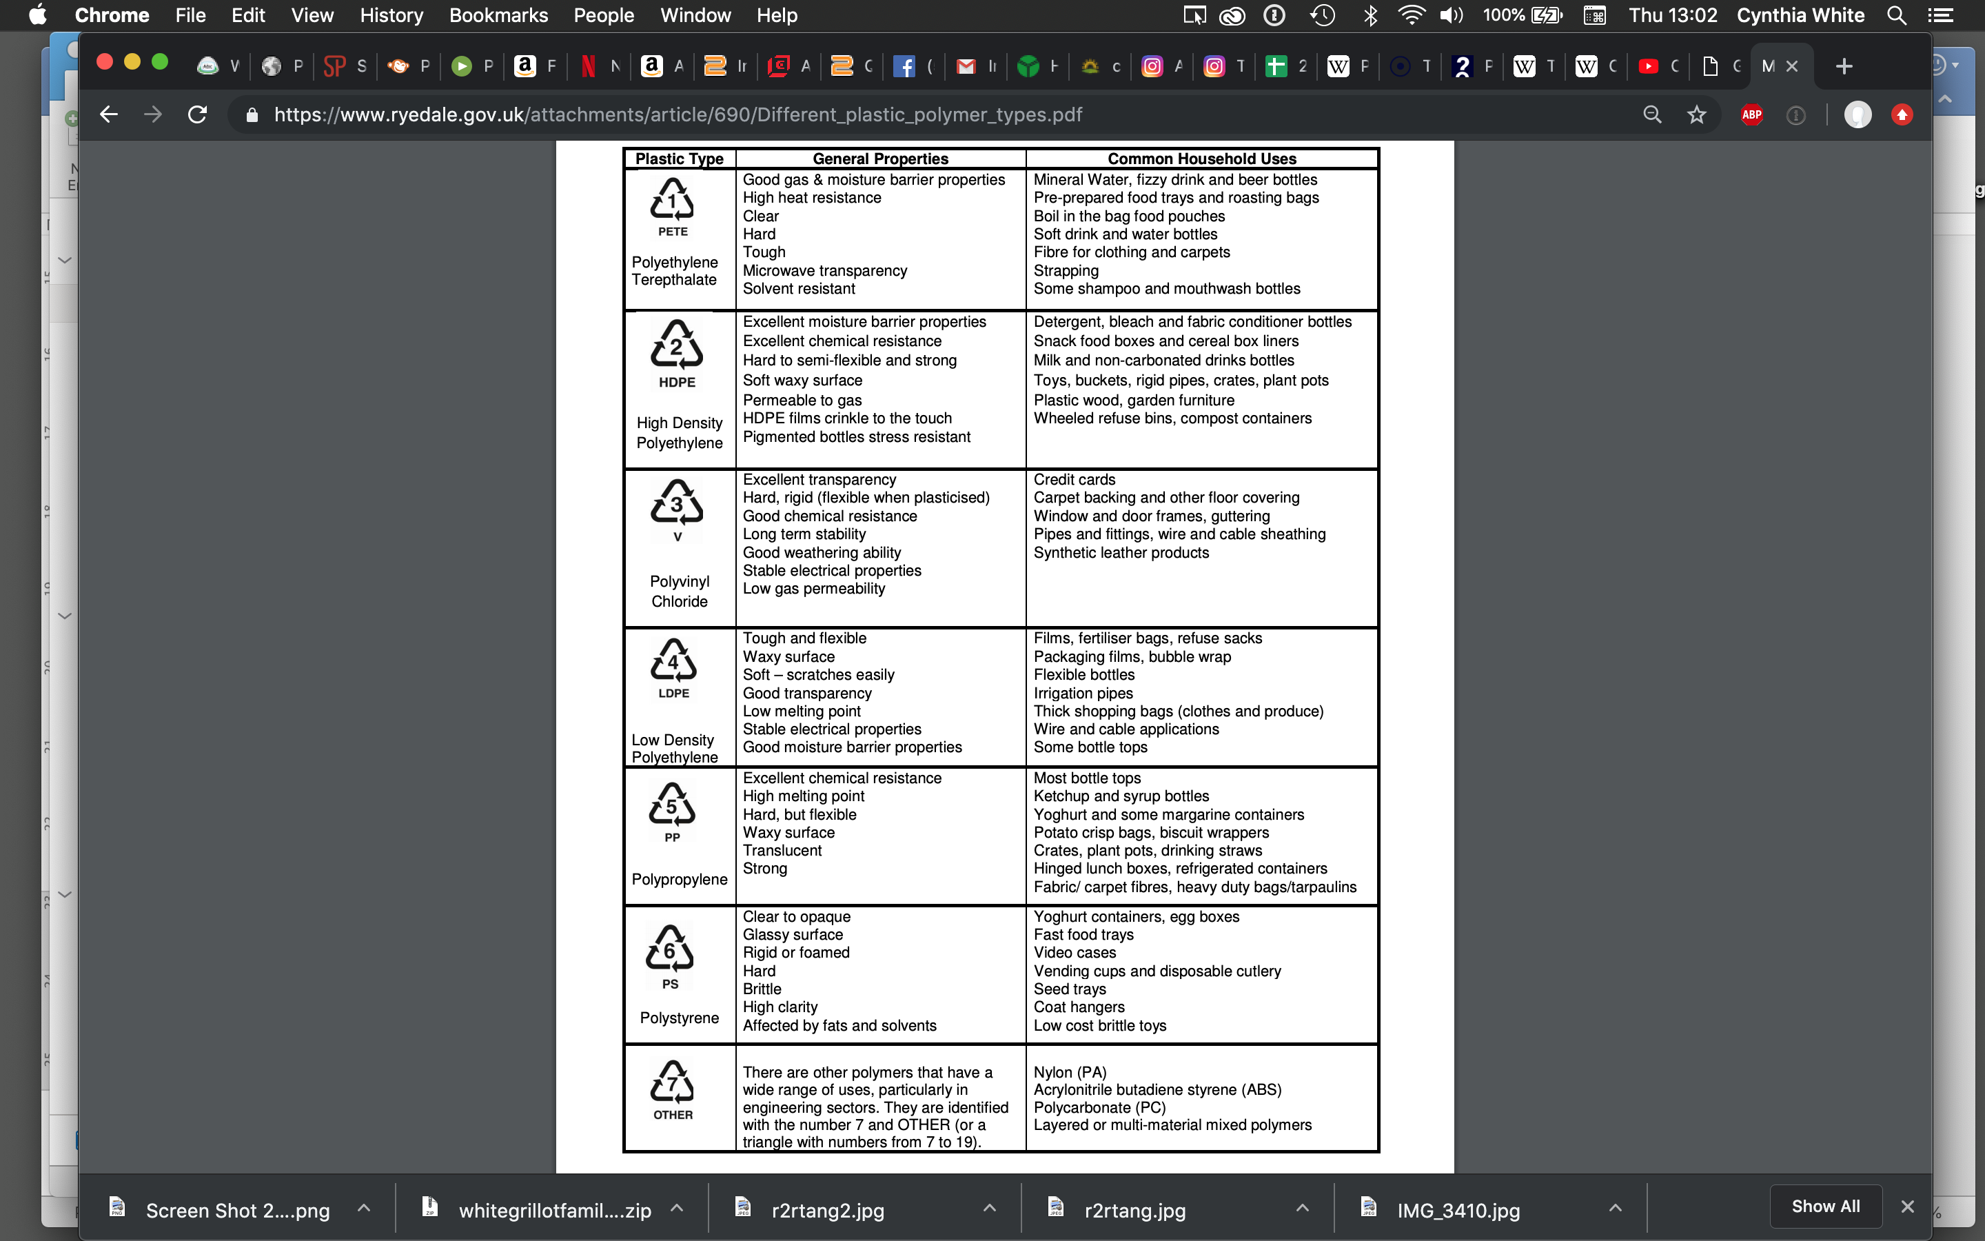The image size is (1985, 1241).
Task: Click the Thu 13:02 clock
Action: click(x=1673, y=14)
